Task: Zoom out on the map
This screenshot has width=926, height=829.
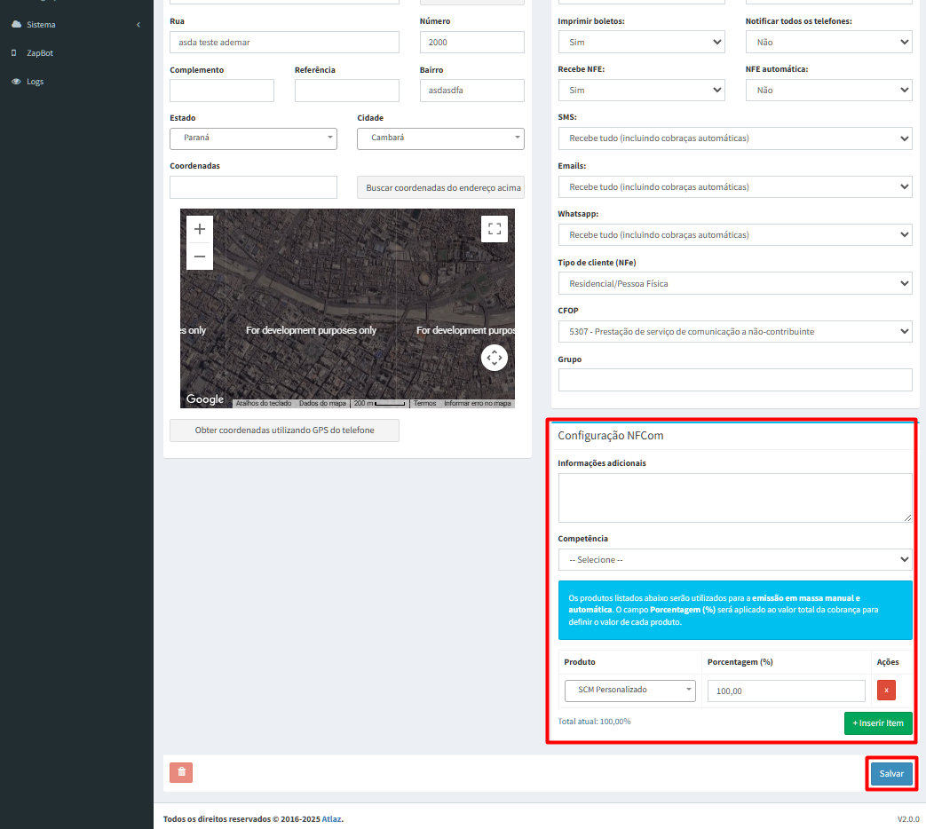Action: (x=200, y=257)
